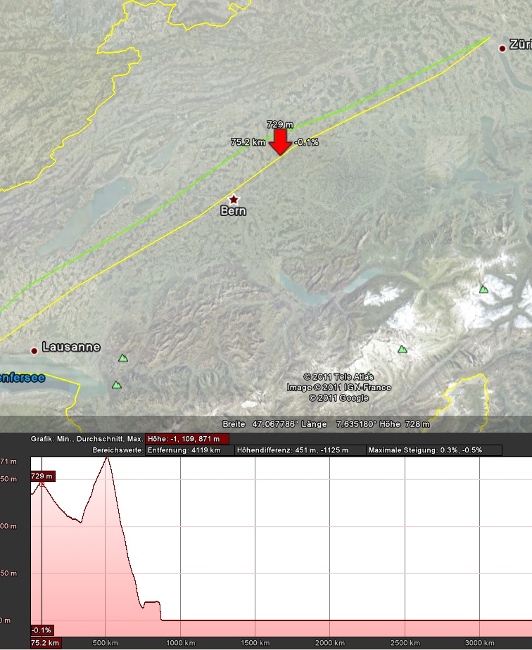This screenshot has width=532, height=650.
Task: Click the 75.2 km distance tag on axis
Action: point(46,643)
